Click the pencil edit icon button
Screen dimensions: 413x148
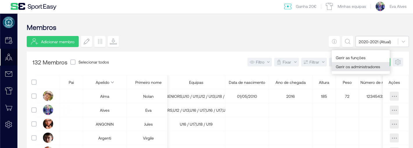pyautogui.click(x=86, y=42)
